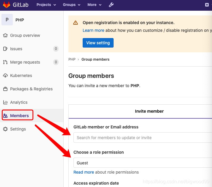Click the Access expiration date label
212x187 pixels.
click(96, 183)
